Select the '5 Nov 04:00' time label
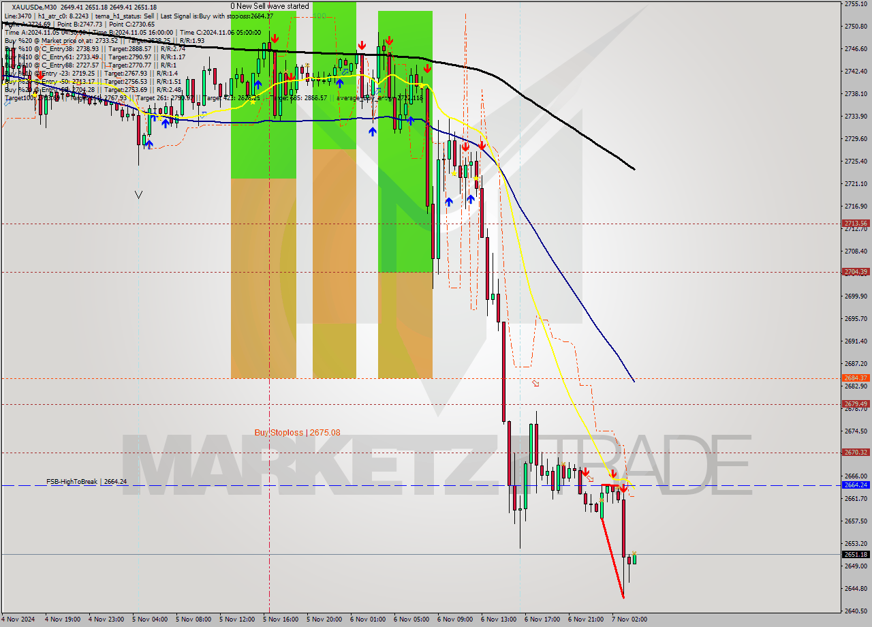The image size is (872, 627). click(x=151, y=620)
